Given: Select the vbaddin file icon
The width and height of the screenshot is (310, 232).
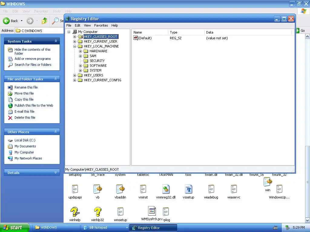Looking at the screenshot, I should coord(120,189).
